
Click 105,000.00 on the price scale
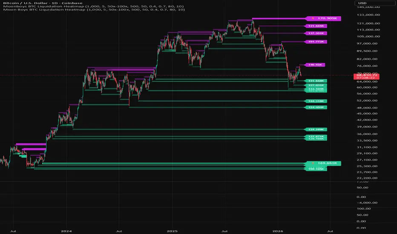(368, 37)
